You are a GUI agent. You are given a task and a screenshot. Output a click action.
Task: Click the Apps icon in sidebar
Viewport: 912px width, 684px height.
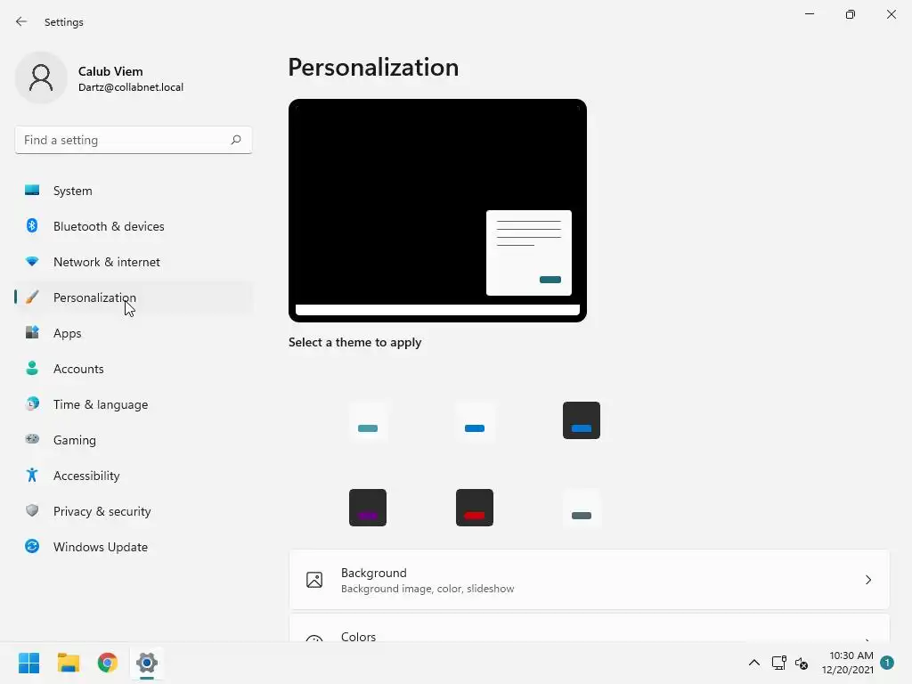pos(32,333)
